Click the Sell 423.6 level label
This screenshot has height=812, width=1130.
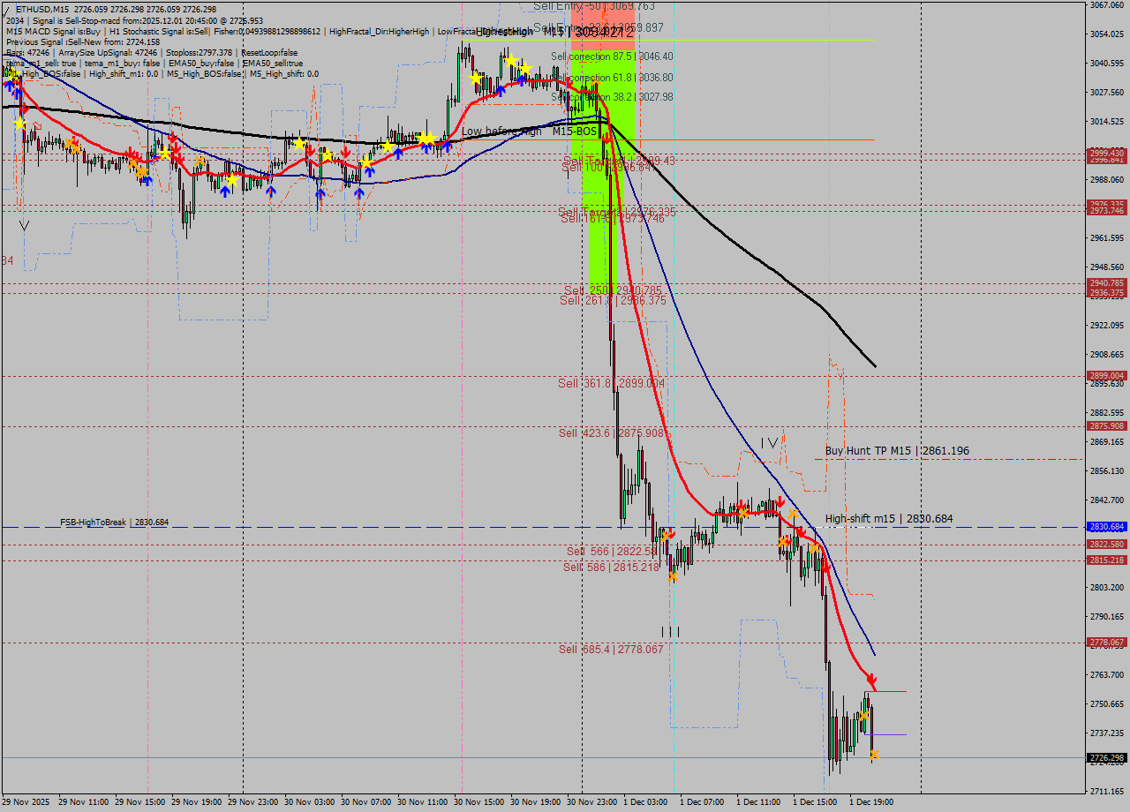[612, 433]
